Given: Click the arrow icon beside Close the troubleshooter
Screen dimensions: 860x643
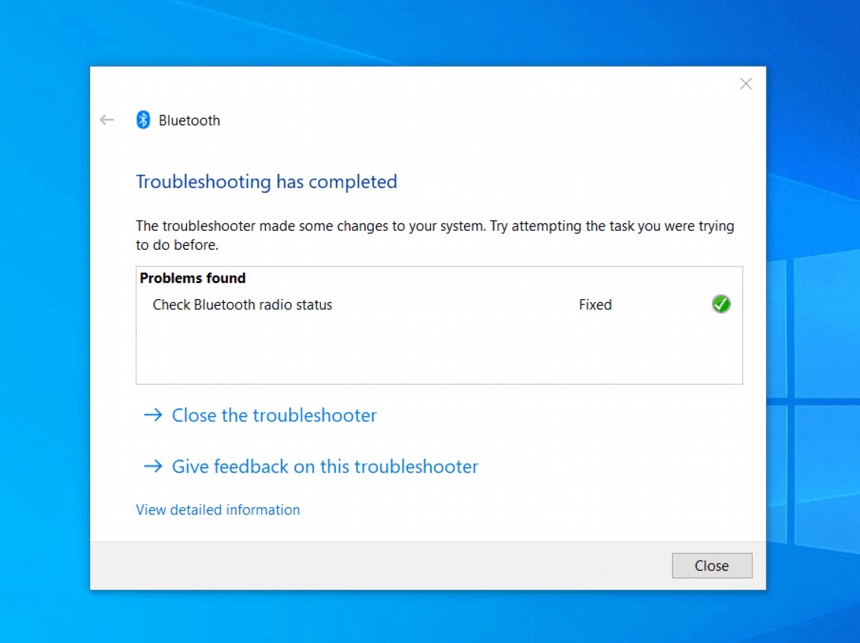Looking at the screenshot, I should (x=153, y=415).
